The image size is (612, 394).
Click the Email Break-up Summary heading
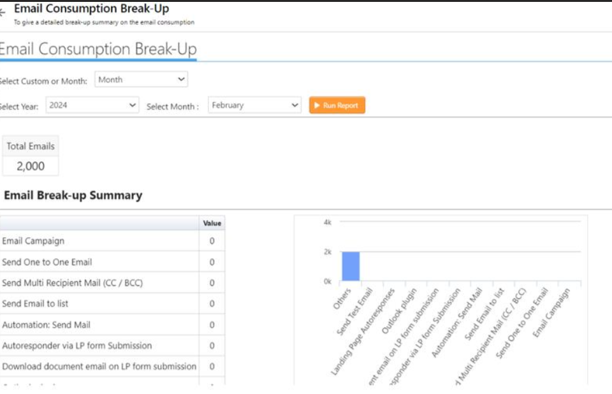click(x=73, y=196)
